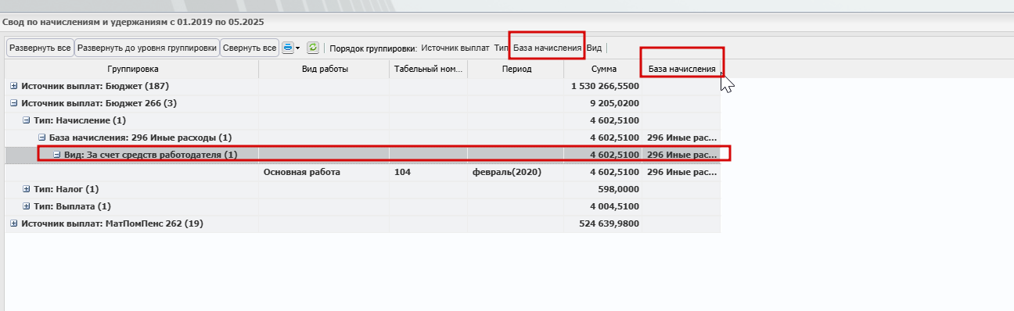The image size is (1014, 311).
Task: Expand 'Источник выплат: МатПомПенс 262 (19)' row
Action: pos(13,223)
